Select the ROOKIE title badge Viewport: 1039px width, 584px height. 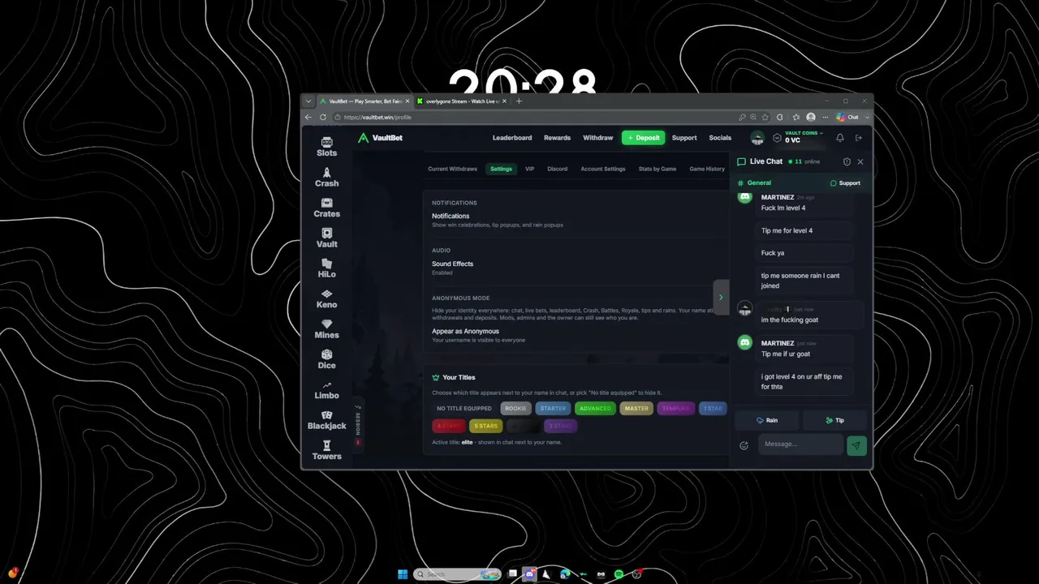tap(515, 408)
